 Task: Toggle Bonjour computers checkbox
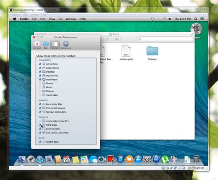click(x=40, y=112)
